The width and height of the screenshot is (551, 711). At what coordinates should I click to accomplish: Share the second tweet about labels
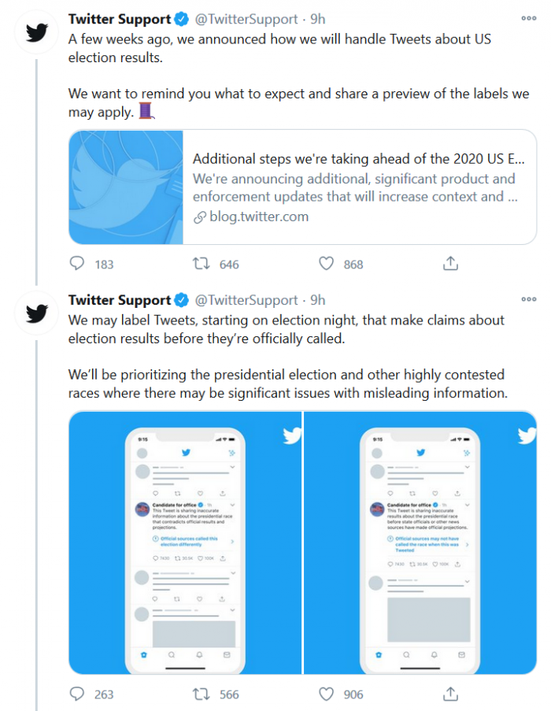450,694
